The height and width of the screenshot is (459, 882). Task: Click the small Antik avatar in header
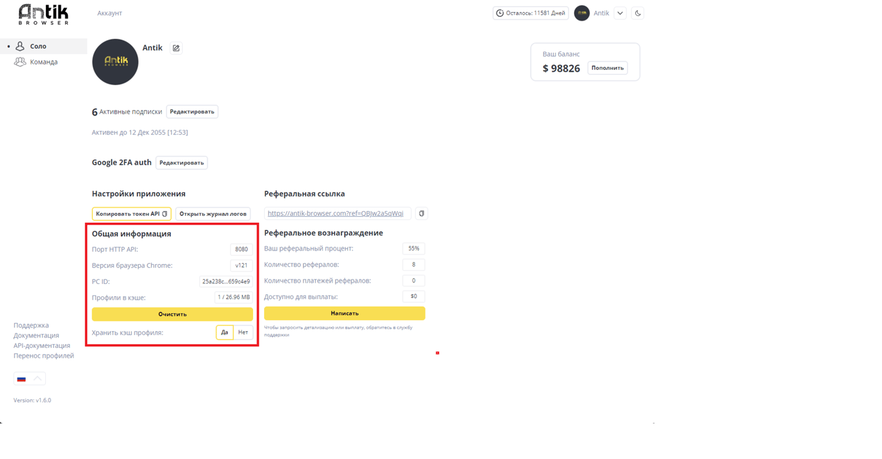click(x=582, y=13)
